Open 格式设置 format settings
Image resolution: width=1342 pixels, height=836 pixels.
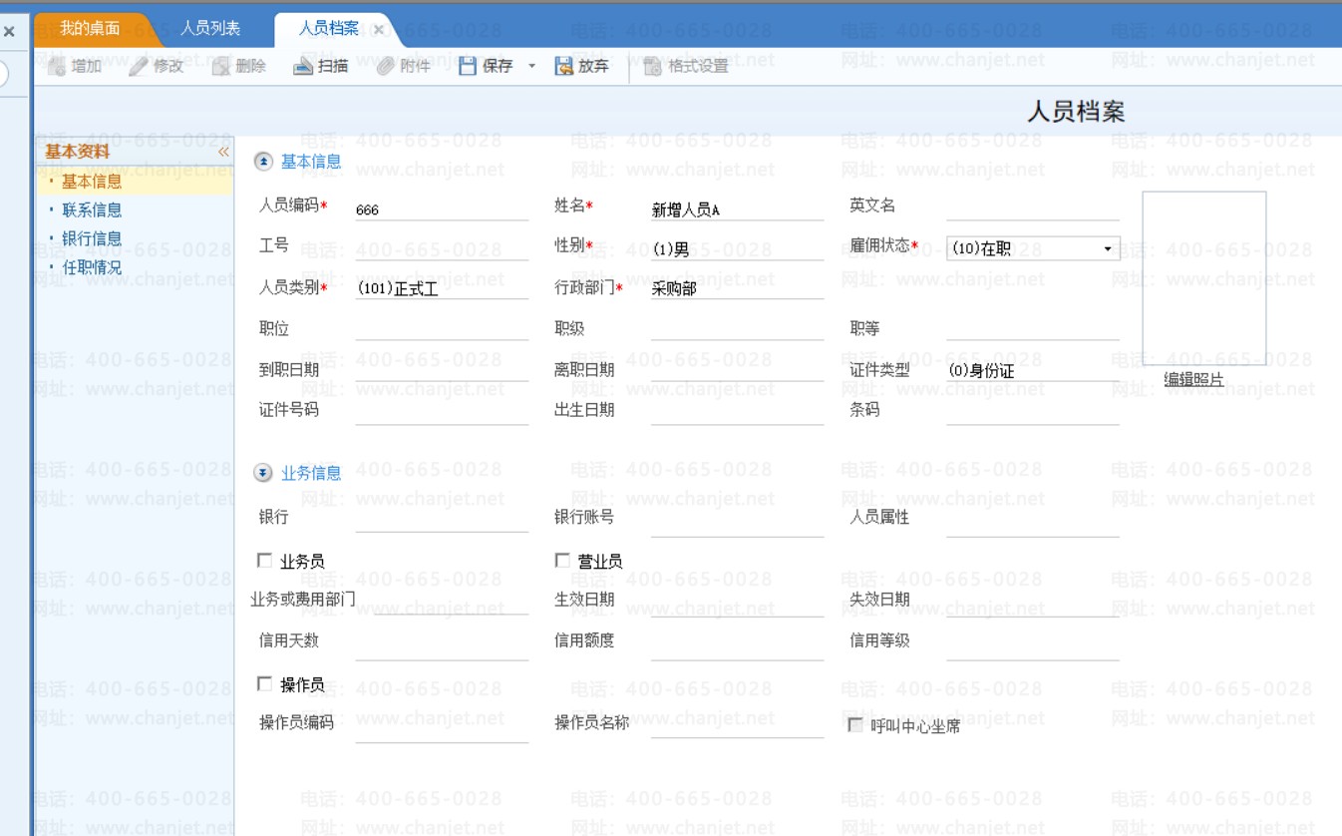(653, 67)
